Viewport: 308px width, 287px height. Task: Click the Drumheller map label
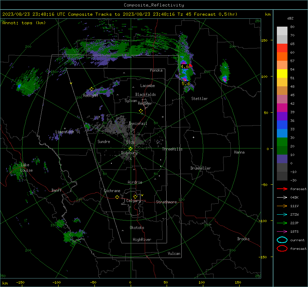tap(201, 168)
